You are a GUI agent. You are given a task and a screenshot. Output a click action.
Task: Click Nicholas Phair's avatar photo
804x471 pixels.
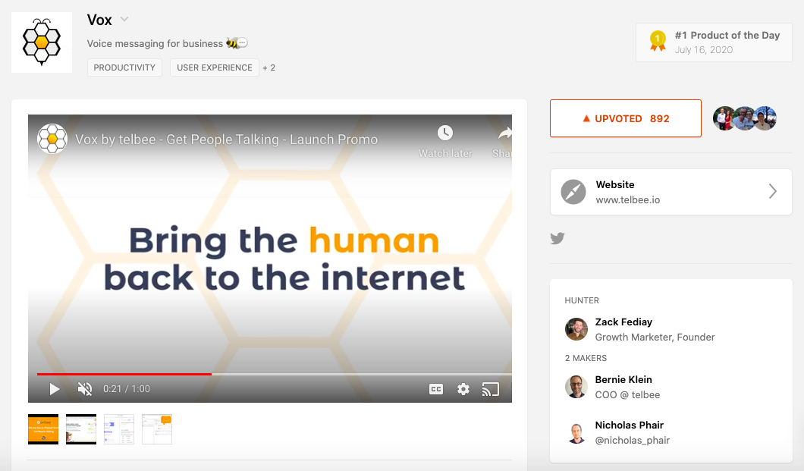(576, 432)
